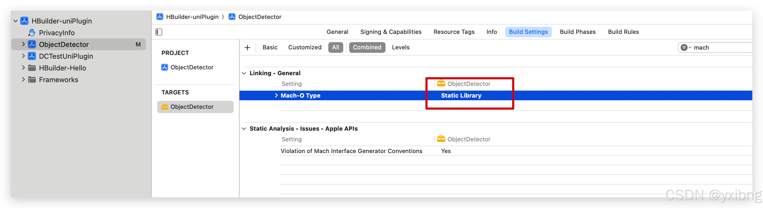Screen dimensions: 763x208
Task: Open Signing & Capabilities tab
Action: coord(391,32)
